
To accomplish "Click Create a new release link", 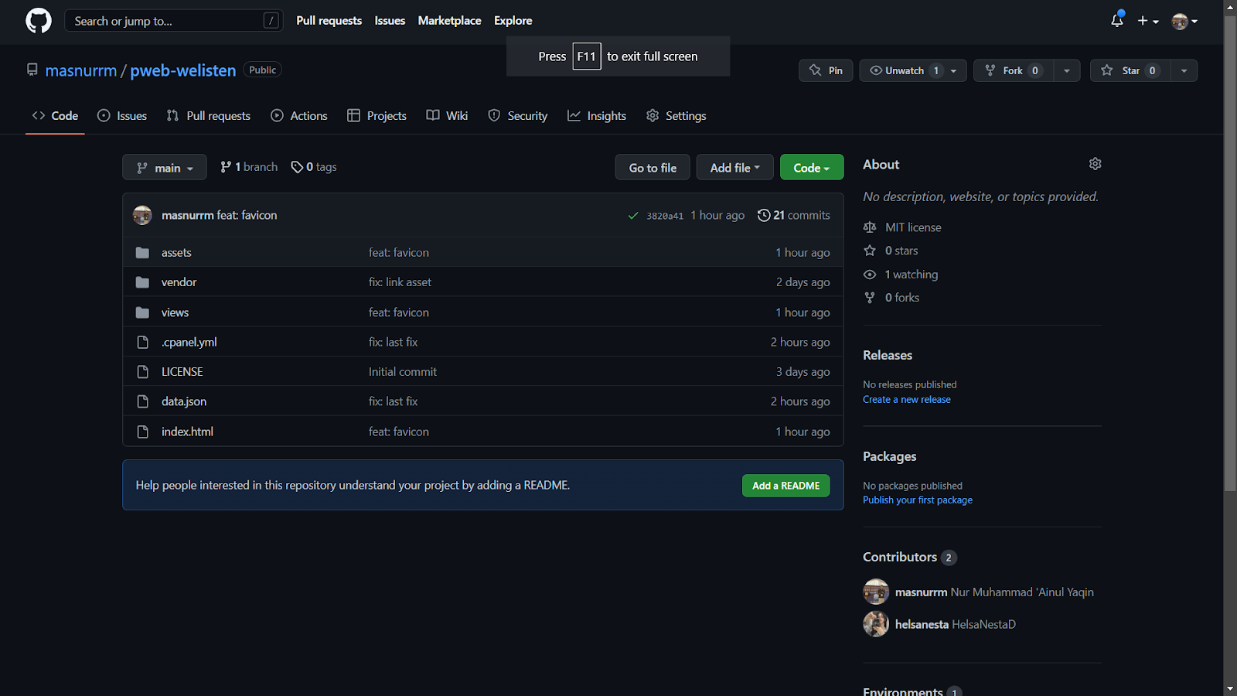I will 907,400.
